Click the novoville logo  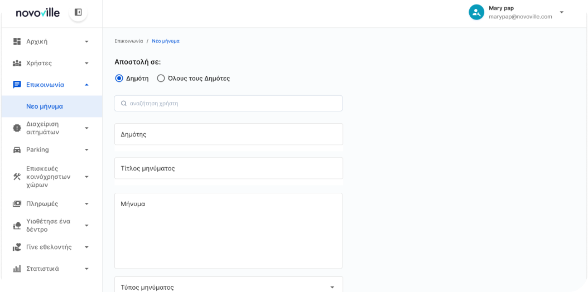coord(37,13)
